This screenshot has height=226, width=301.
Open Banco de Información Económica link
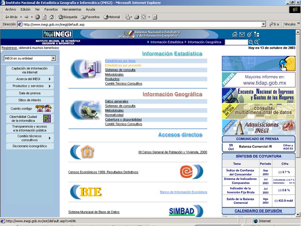click(183, 192)
